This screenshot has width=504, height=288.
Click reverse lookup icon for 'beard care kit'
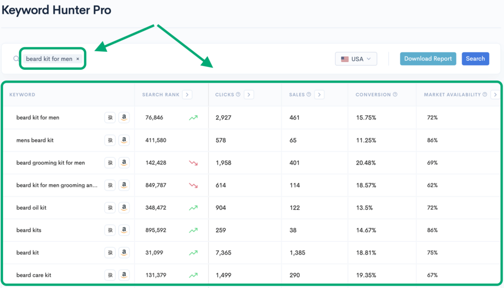110,275
